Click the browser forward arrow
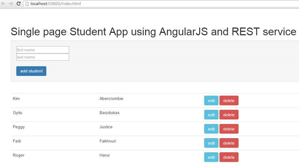 pyautogui.click(x=11, y=3)
